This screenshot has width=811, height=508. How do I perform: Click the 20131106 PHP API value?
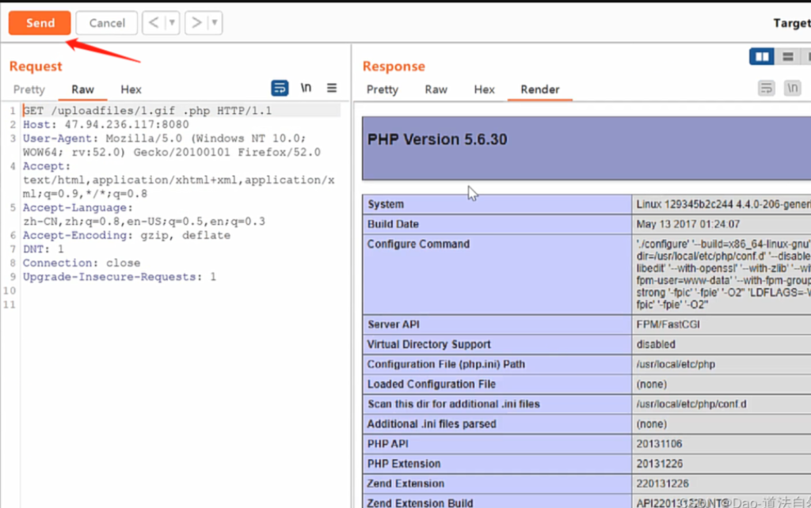point(660,444)
